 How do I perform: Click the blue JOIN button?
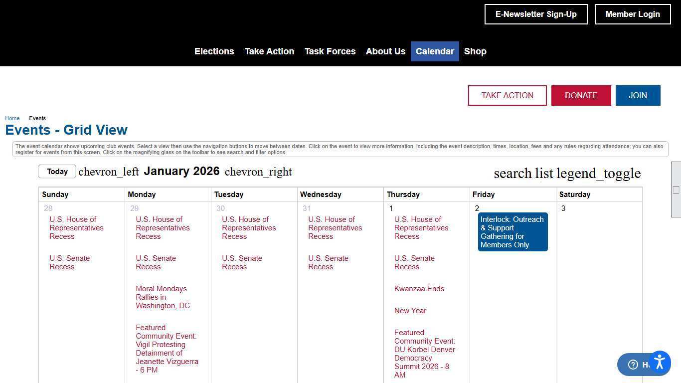(638, 95)
